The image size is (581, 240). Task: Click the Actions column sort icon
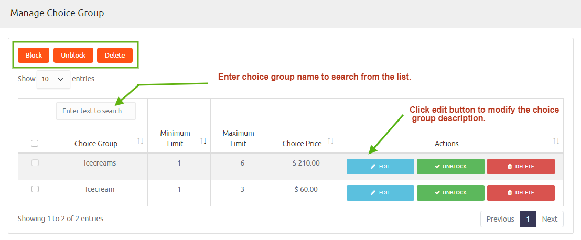coord(556,141)
